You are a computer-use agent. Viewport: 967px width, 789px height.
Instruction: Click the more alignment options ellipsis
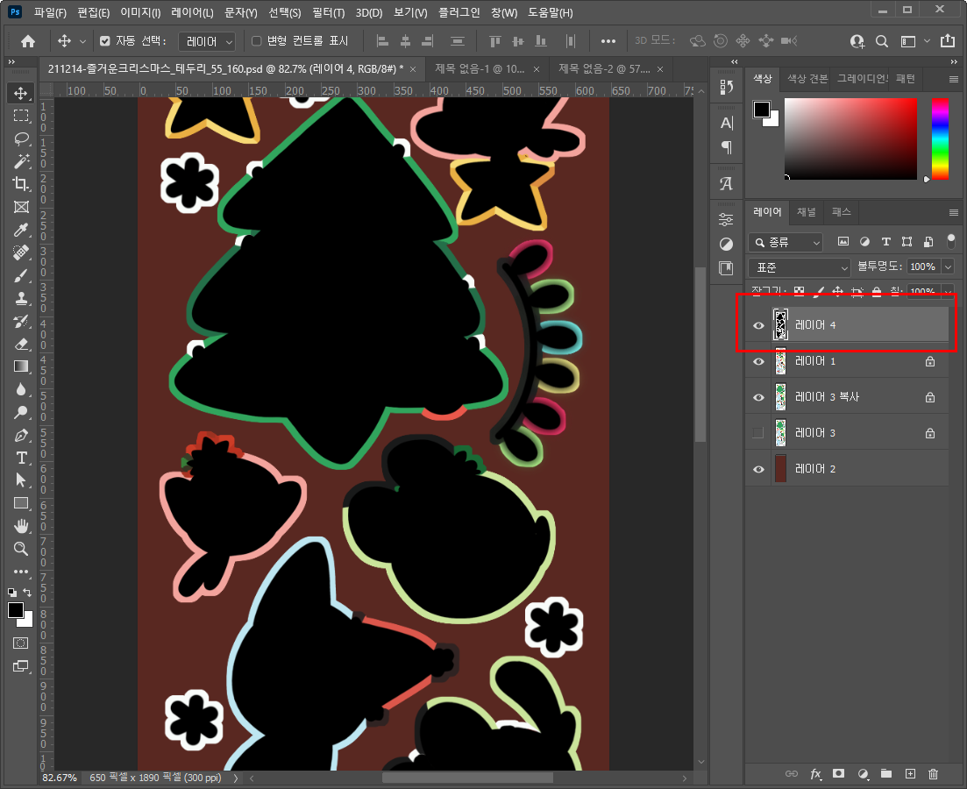608,41
